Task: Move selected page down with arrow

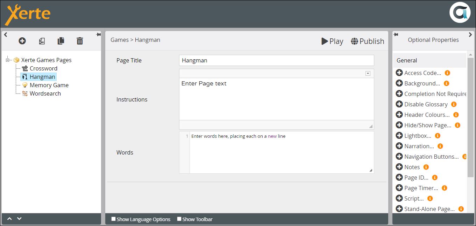Action: (19, 219)
